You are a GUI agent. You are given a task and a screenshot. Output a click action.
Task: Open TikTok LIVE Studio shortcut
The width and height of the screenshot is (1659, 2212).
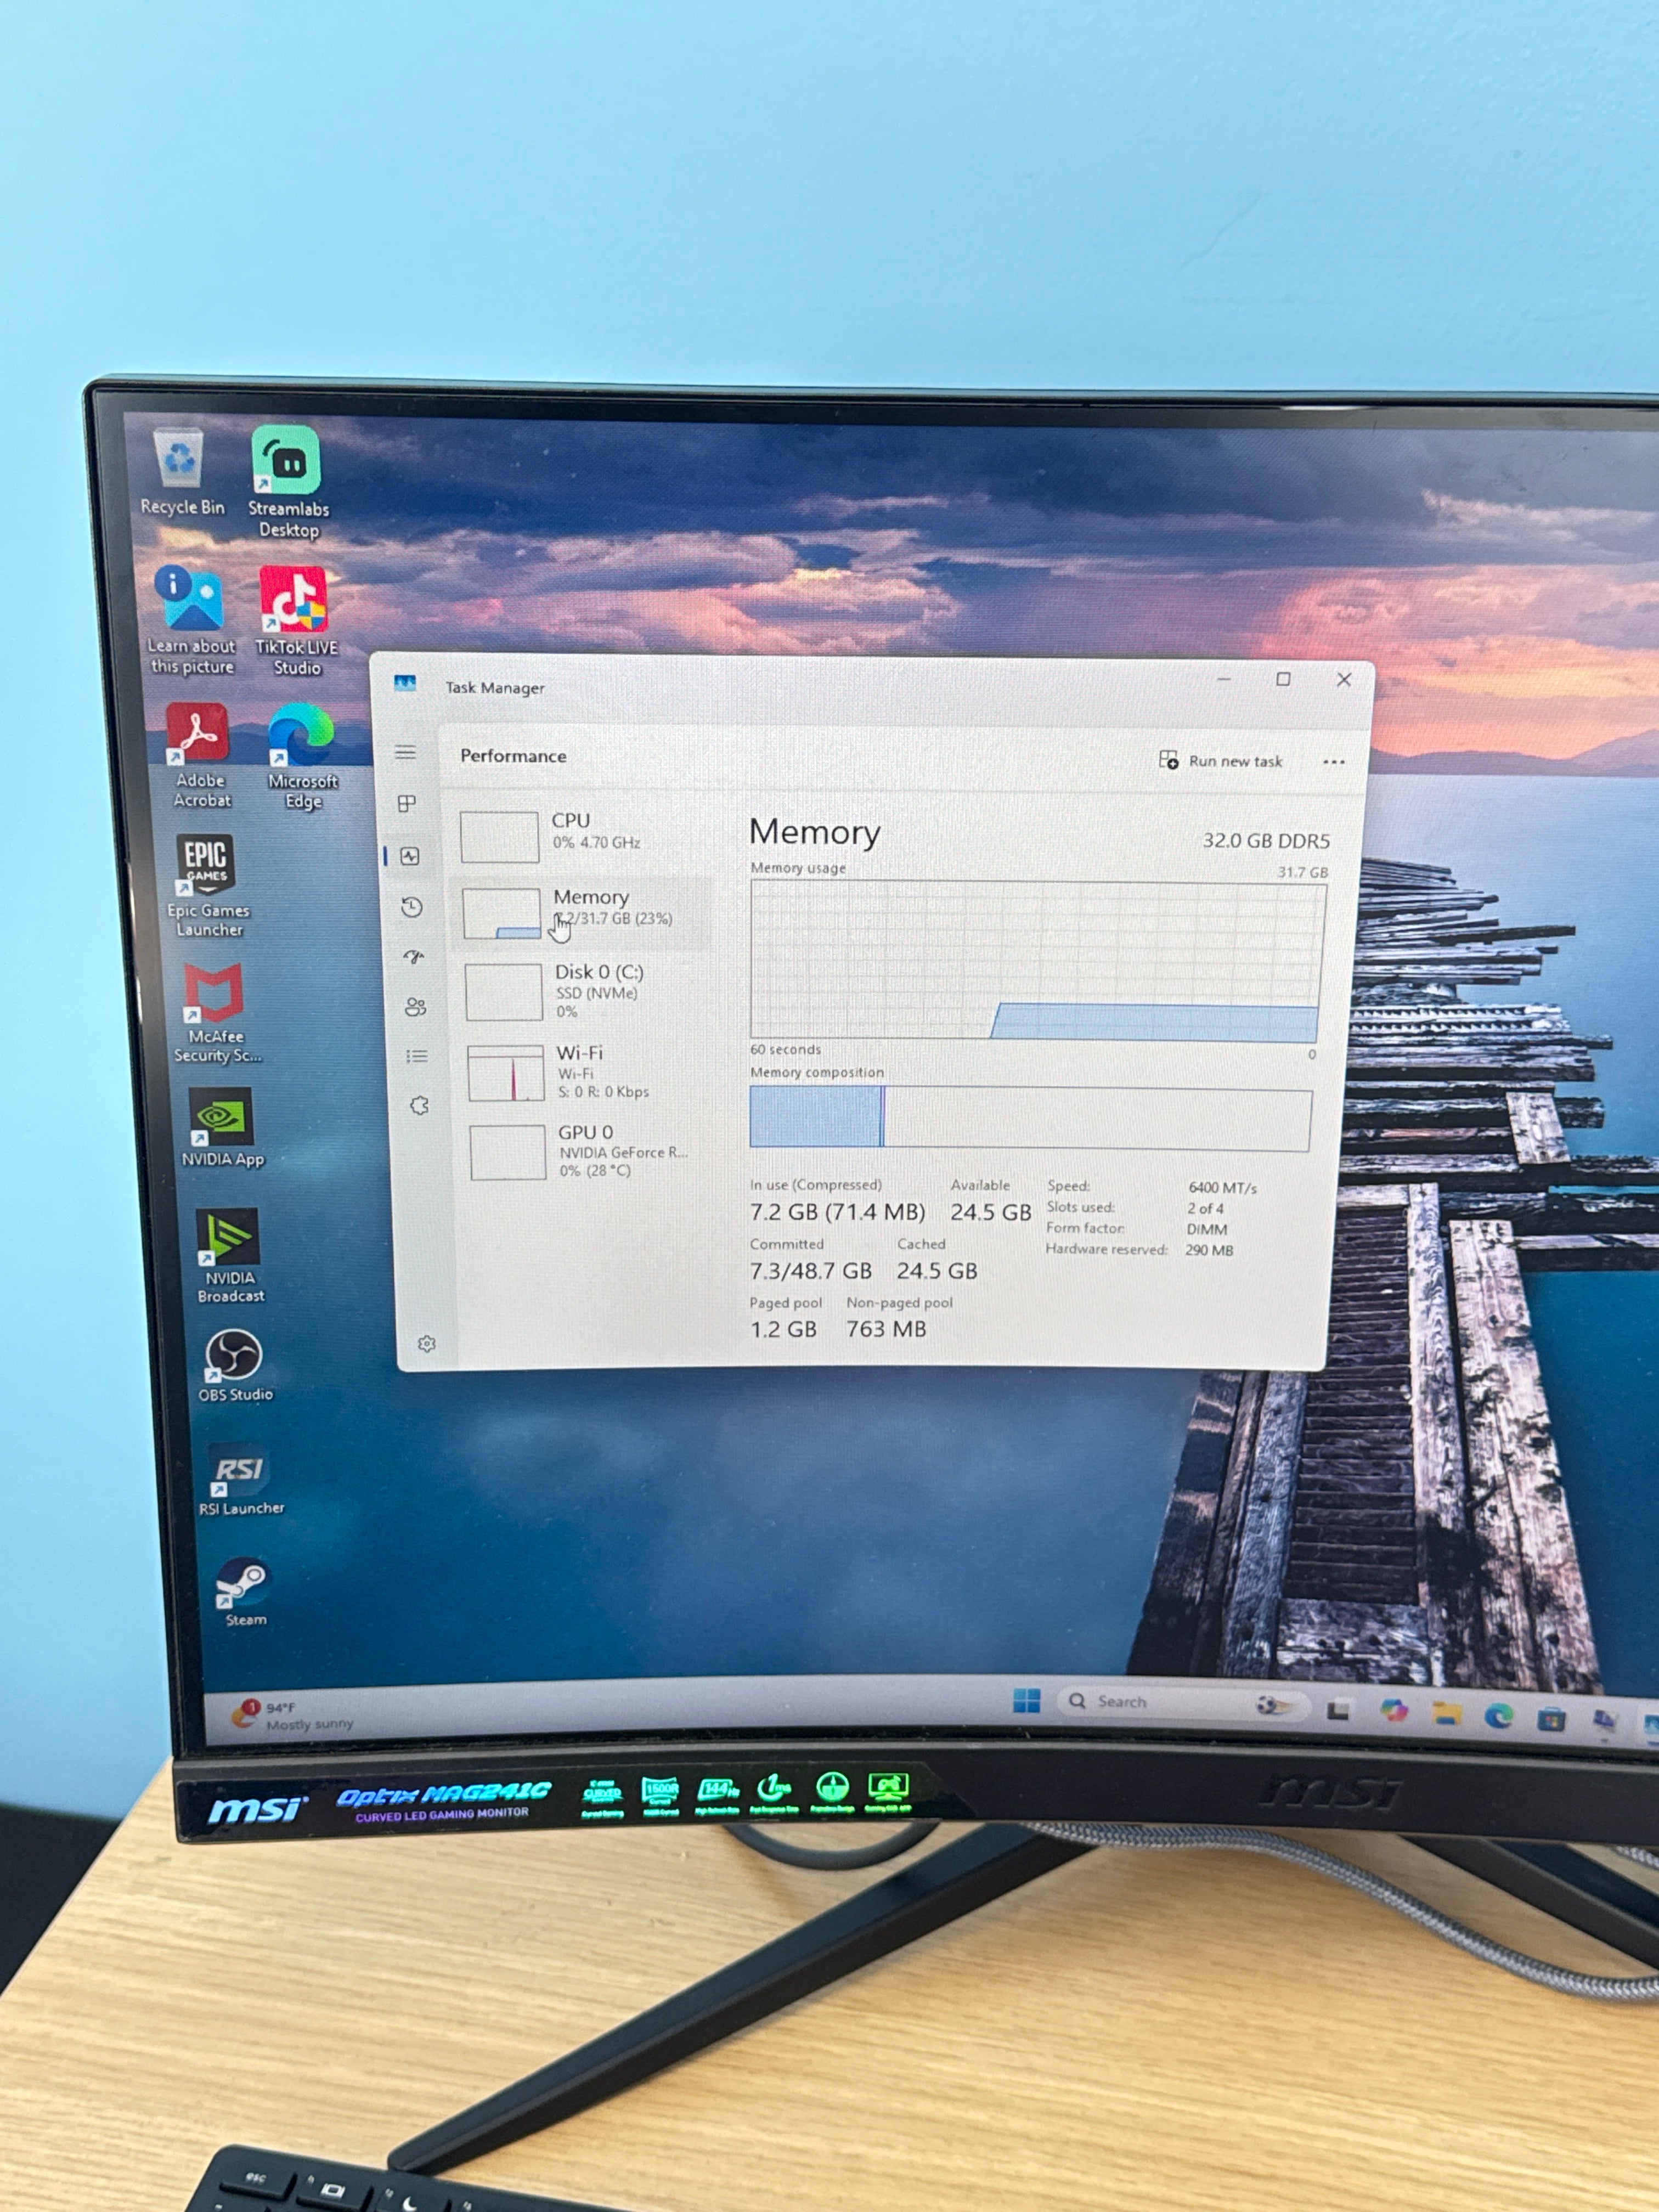point(296,621)
